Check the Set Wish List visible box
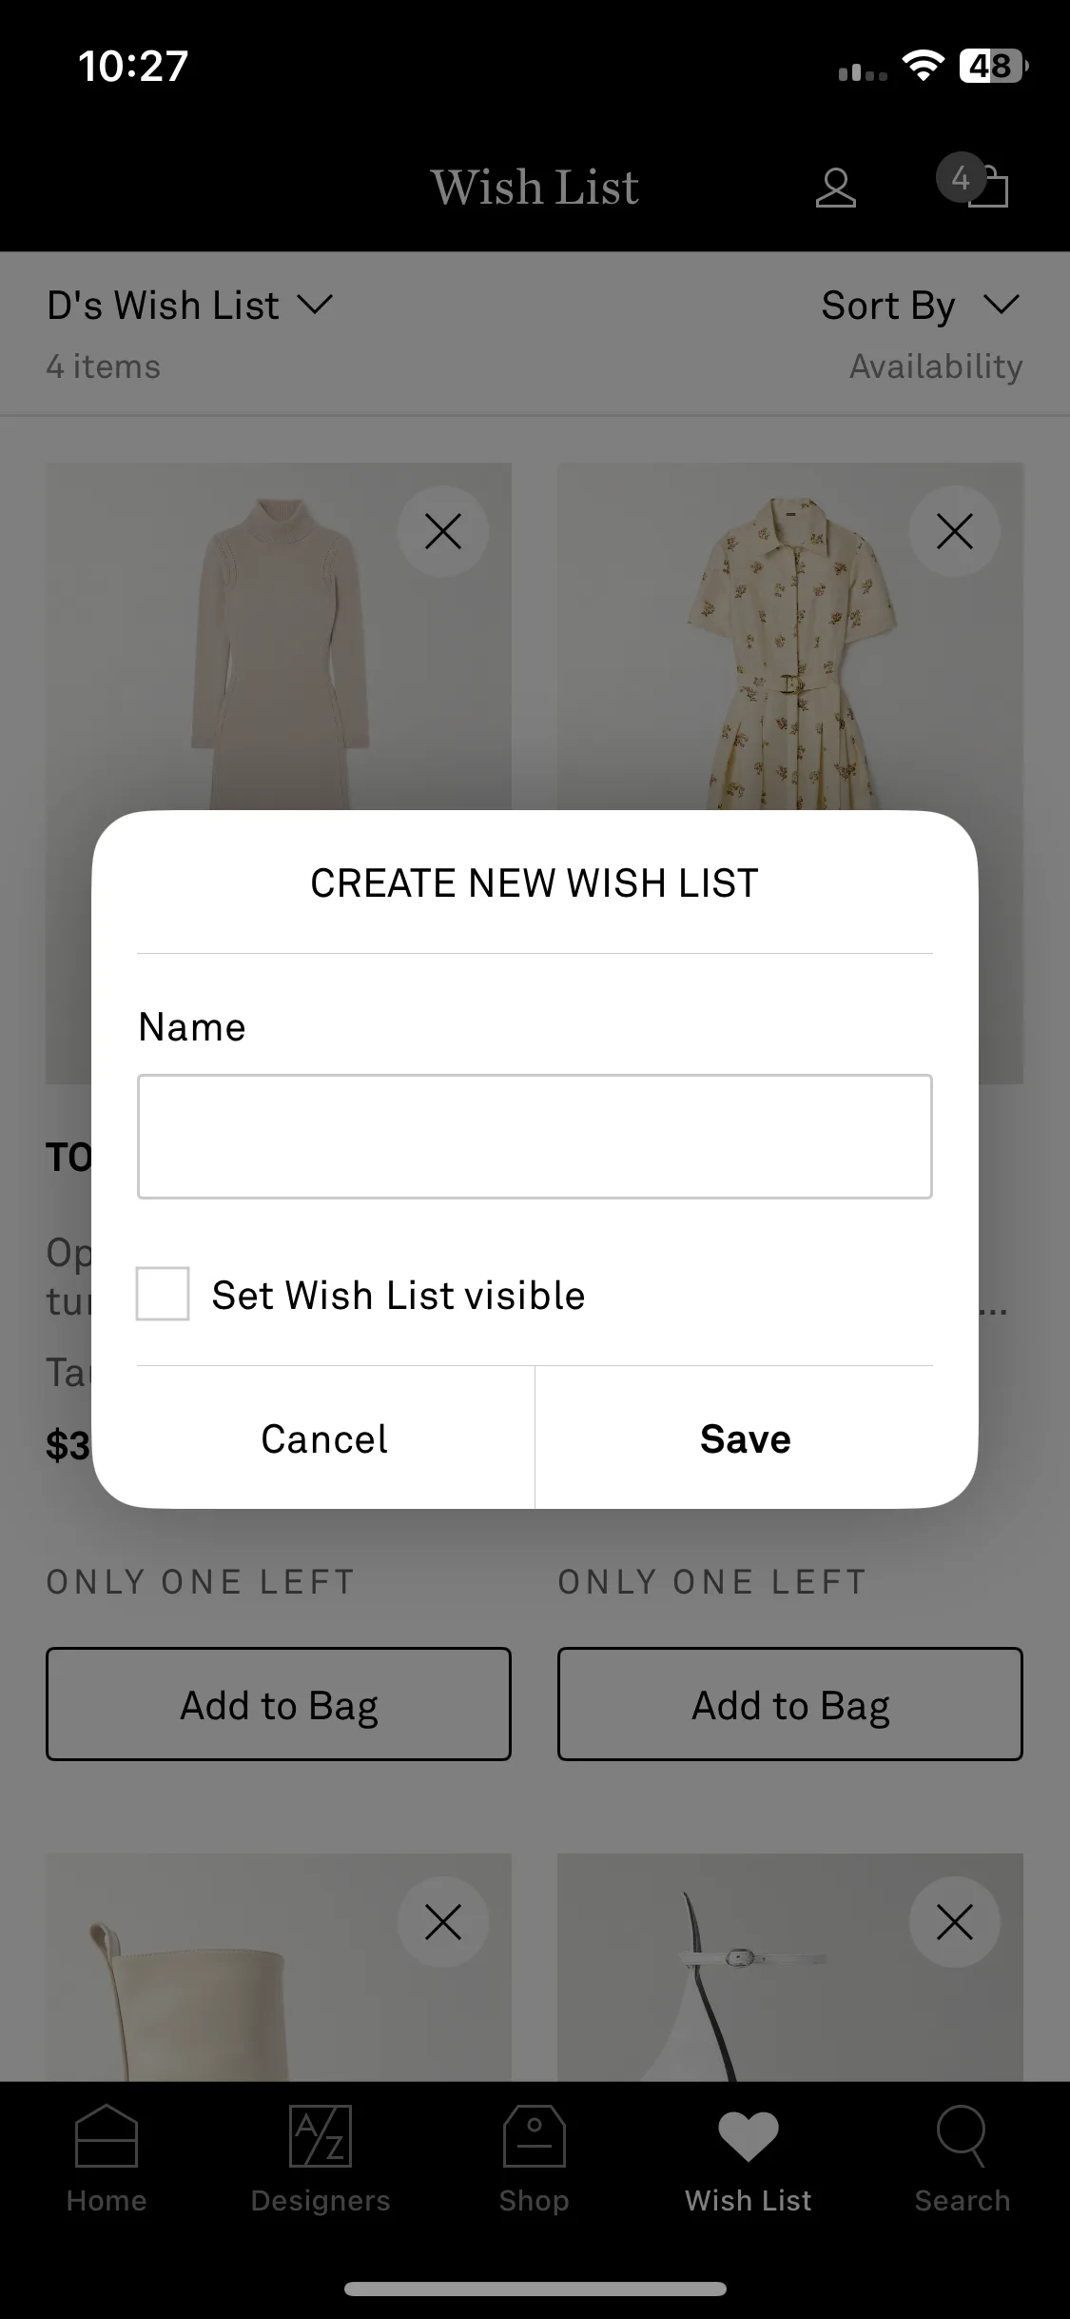This screenshot has width=1070, height=2319. 163,1294
